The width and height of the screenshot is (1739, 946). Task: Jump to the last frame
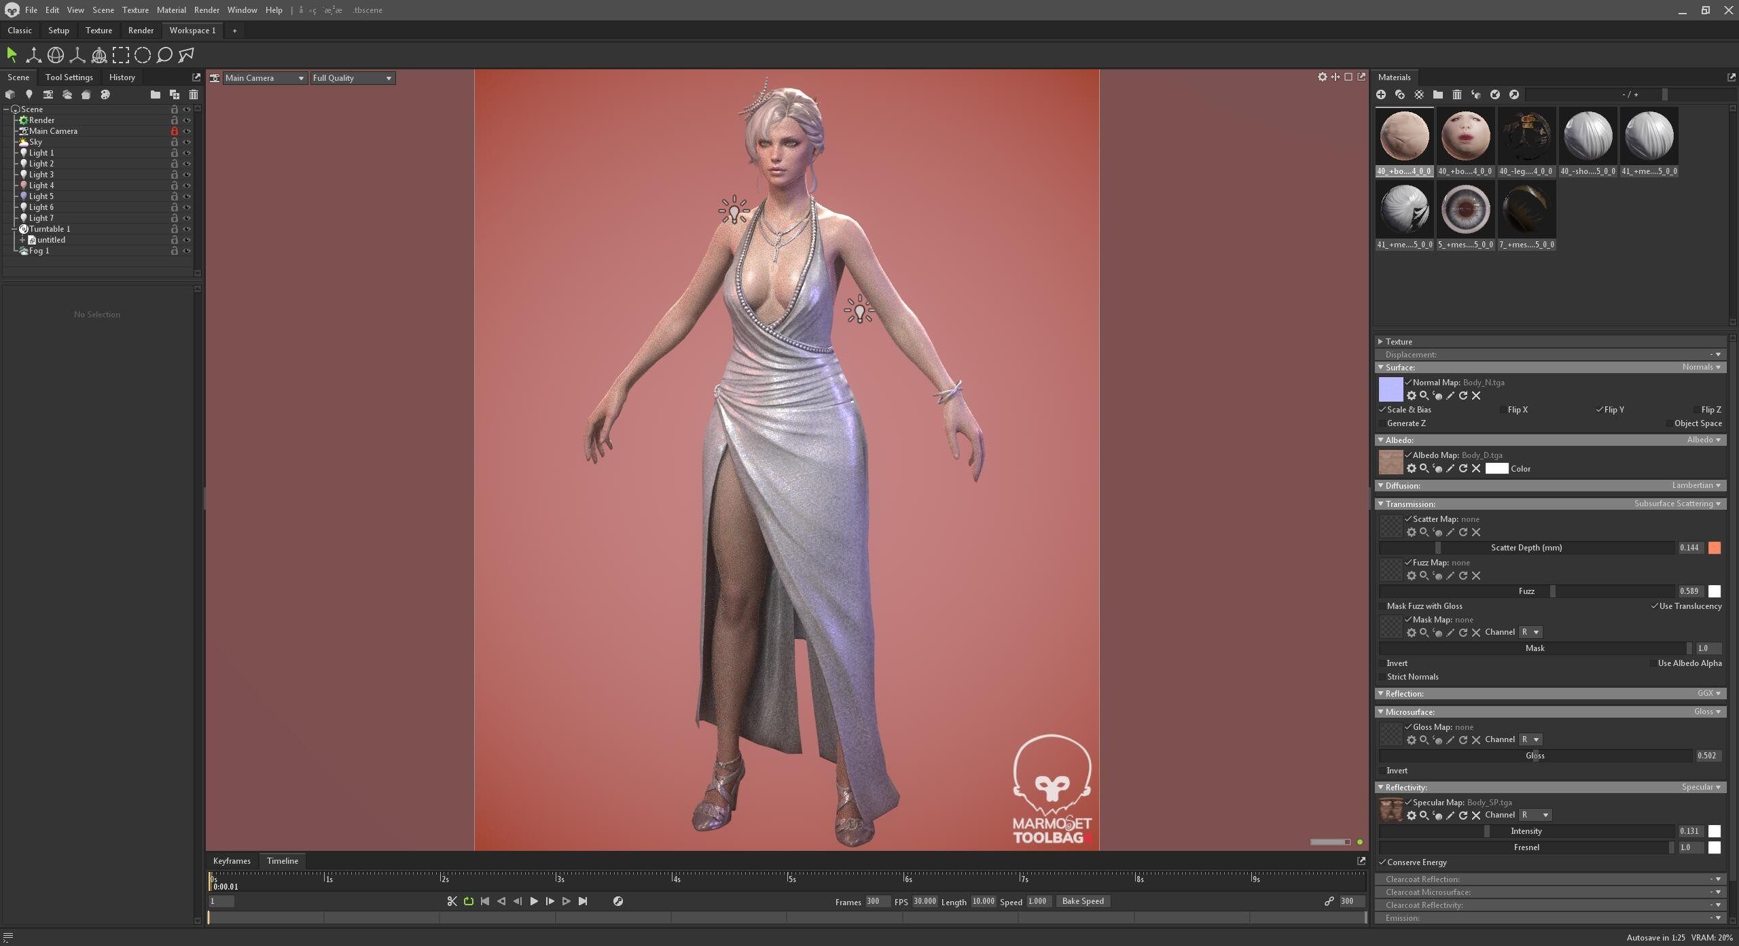[583, 901]
